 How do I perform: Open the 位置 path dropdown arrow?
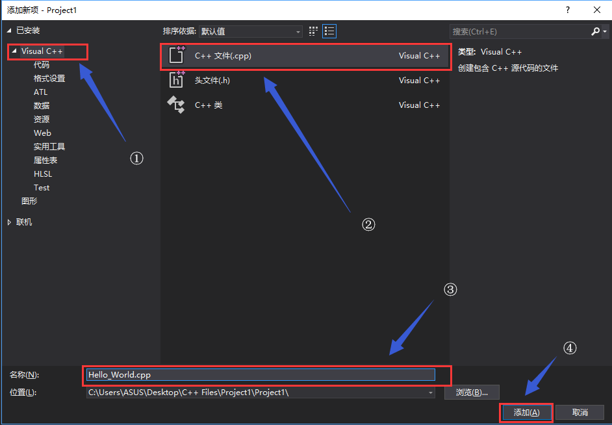tap(430, 393)
